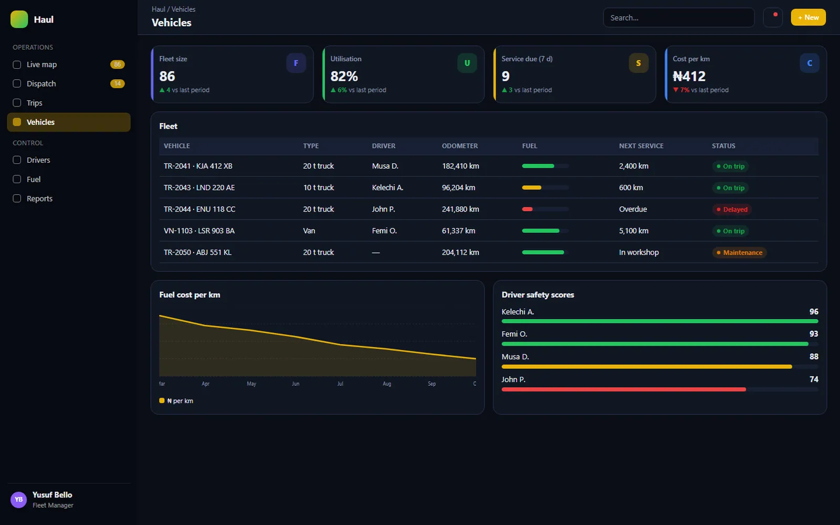840x525 pixels.
Task: Click the Haul logo icon
Action: (19, 19)
